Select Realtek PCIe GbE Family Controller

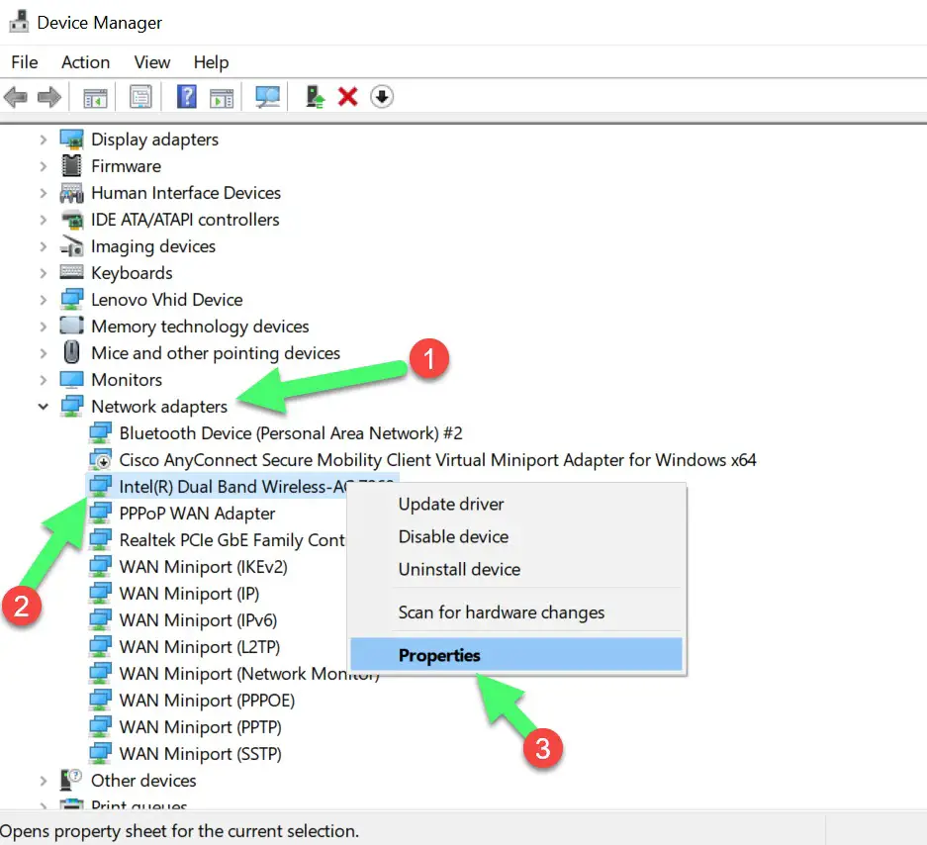tap(232, 540)
